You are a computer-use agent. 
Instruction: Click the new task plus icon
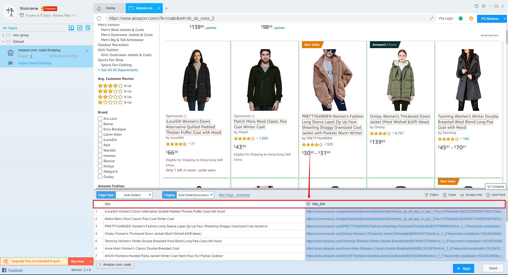tap(80, 28)
